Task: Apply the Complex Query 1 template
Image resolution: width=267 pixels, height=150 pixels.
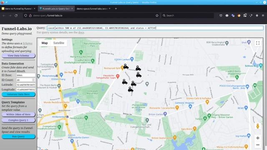Action: click(x=18, y=120)
